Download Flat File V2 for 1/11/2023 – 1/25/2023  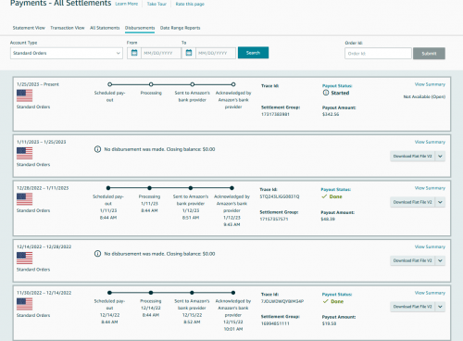(x=413, y=157)
